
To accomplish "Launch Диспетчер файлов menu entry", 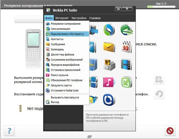I will coord(67,54).
